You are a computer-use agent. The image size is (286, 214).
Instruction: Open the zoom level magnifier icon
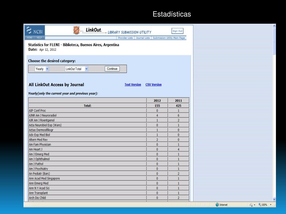point(259,205)
